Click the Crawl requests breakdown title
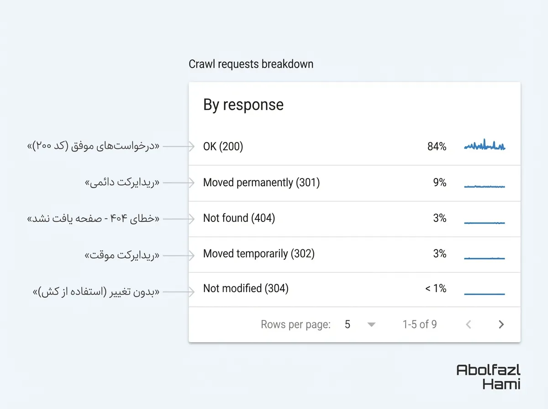Image resolution: width=548 pixels, height=409 pixels. (251, 64)
